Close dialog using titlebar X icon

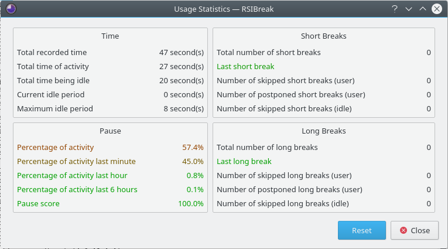pyautogui.click(x=437, y=9)
